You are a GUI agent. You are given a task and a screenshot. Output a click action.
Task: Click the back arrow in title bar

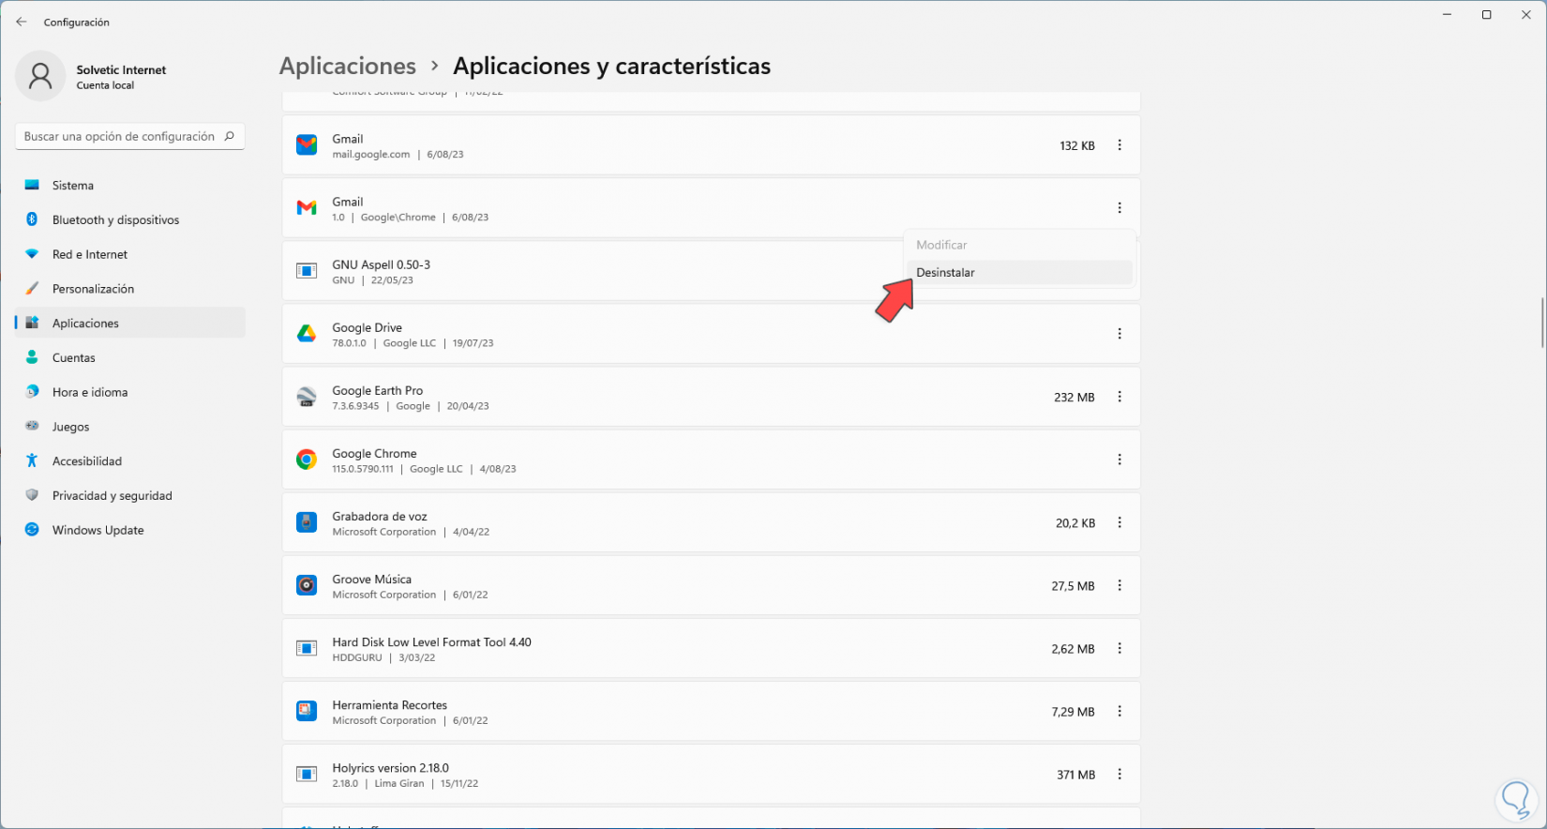tap(22, 22)
